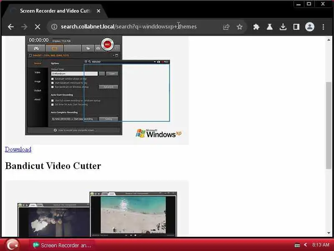Click the keyboard icon in system tray
Viewport: 334px width, 251px height.
coord(297,245)
